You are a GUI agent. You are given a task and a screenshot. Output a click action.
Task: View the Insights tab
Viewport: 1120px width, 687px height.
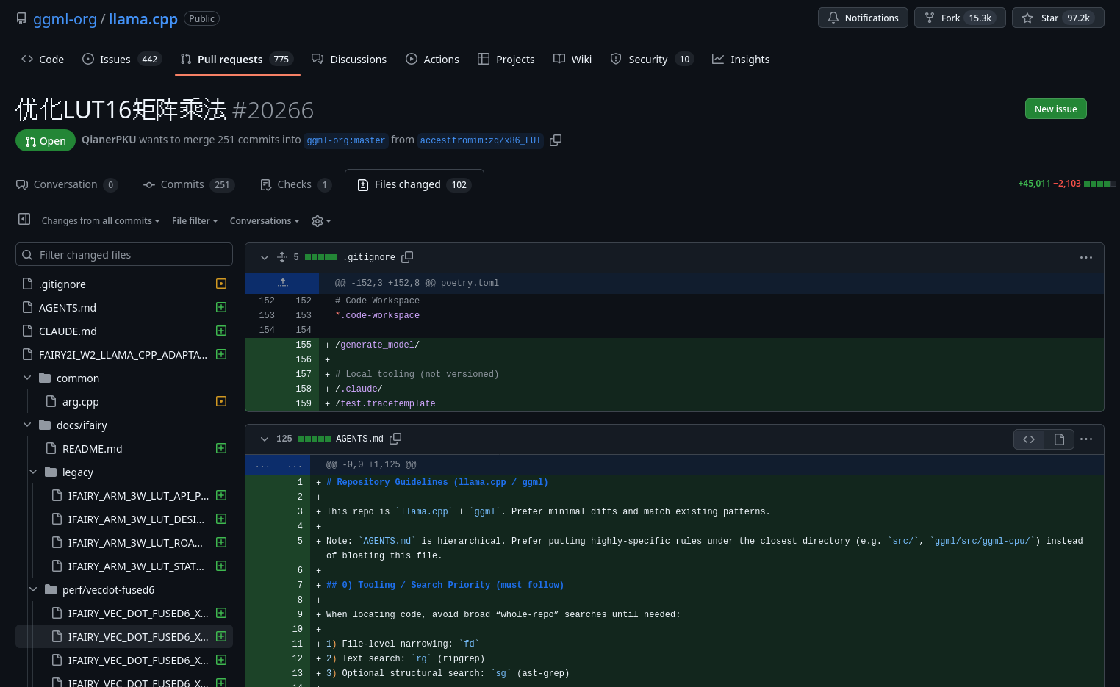click(x=741, y=60)
